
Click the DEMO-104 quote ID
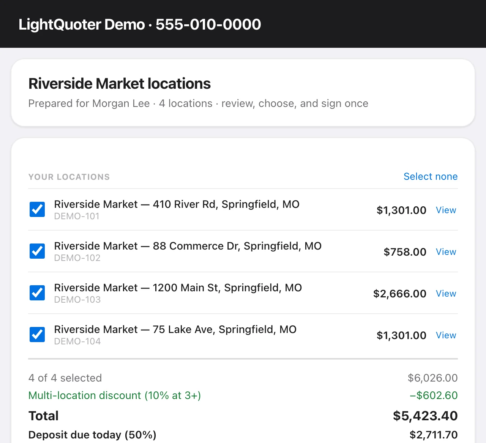point(77,341)
